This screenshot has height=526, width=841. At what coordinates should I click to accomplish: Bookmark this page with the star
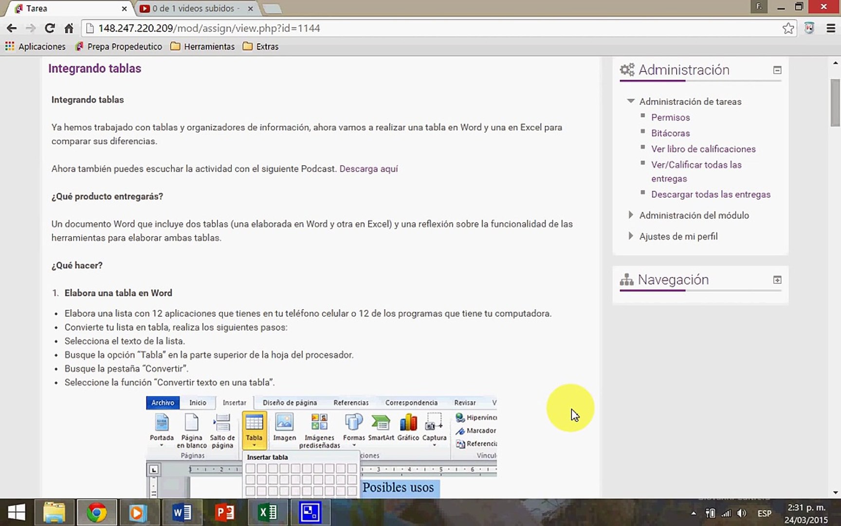[788, 28]
